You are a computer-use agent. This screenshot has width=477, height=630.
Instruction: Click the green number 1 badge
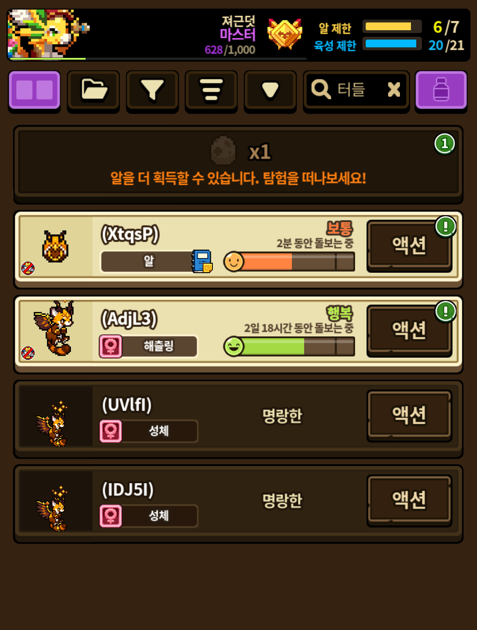[x=445, y=144]
